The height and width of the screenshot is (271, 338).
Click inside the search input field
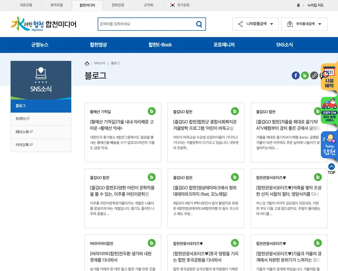145,24
